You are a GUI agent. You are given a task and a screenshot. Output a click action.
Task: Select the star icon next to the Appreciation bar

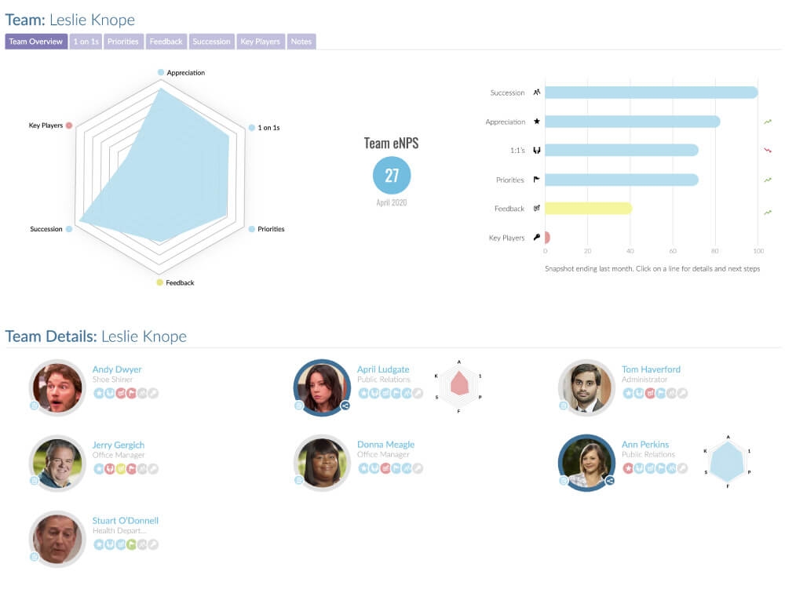point(537,122)
